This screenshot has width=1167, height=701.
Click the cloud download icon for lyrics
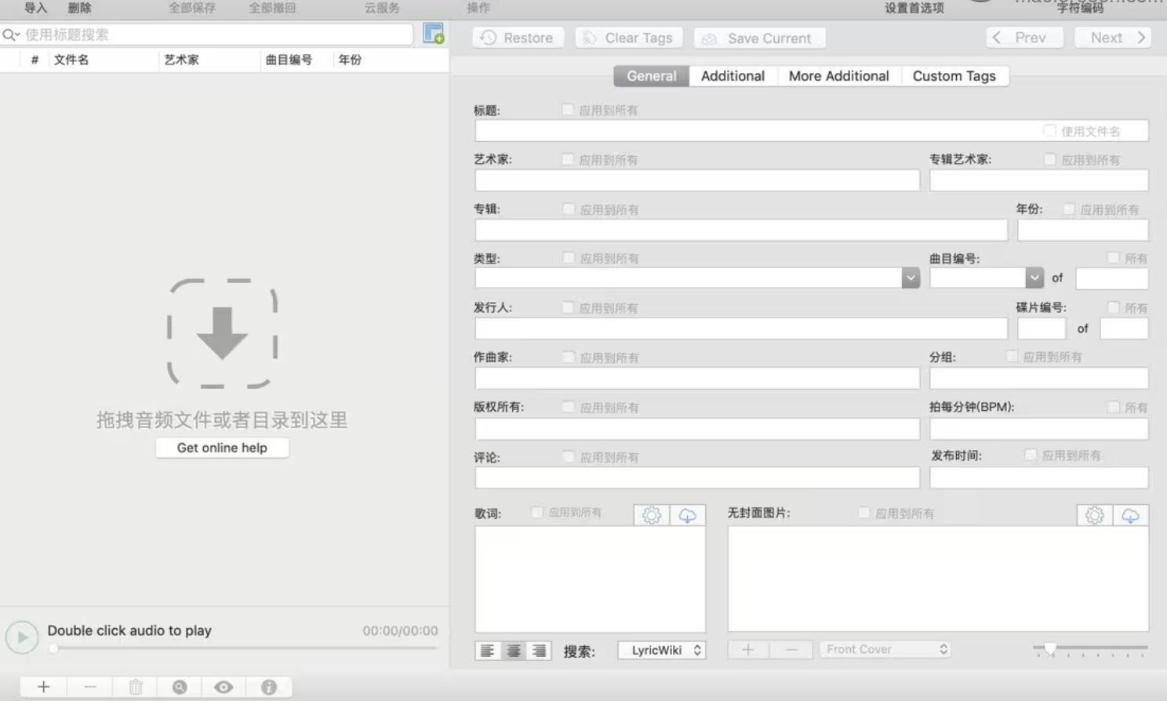(688, 515)
